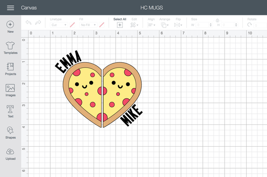The height and width of the screenshot is (177, 267).
Task: Click the Width stepper arrows
Action: [x=211, y=25]
